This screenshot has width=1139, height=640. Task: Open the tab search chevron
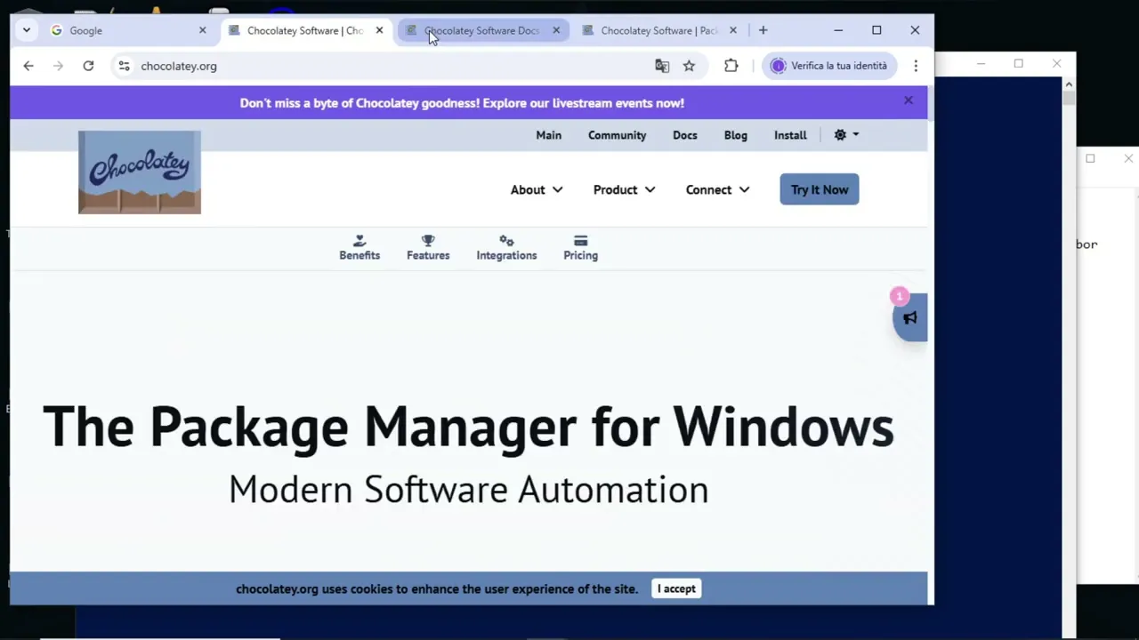coord(27,30)
